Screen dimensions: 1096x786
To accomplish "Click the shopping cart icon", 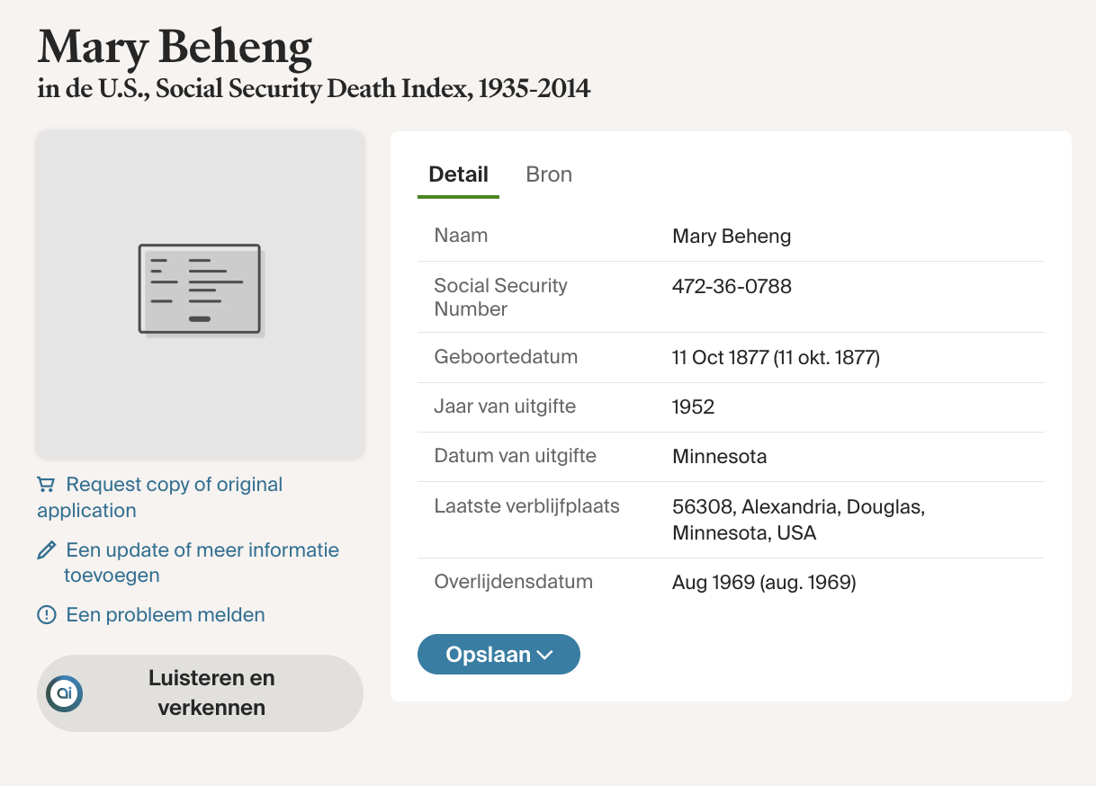I will coord(46,485).
